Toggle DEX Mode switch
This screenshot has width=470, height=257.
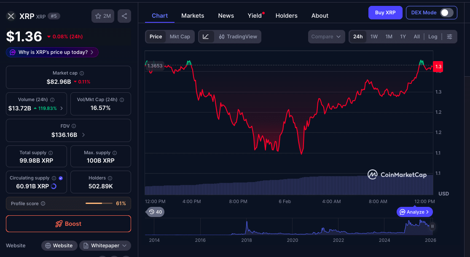pos(447,13)
